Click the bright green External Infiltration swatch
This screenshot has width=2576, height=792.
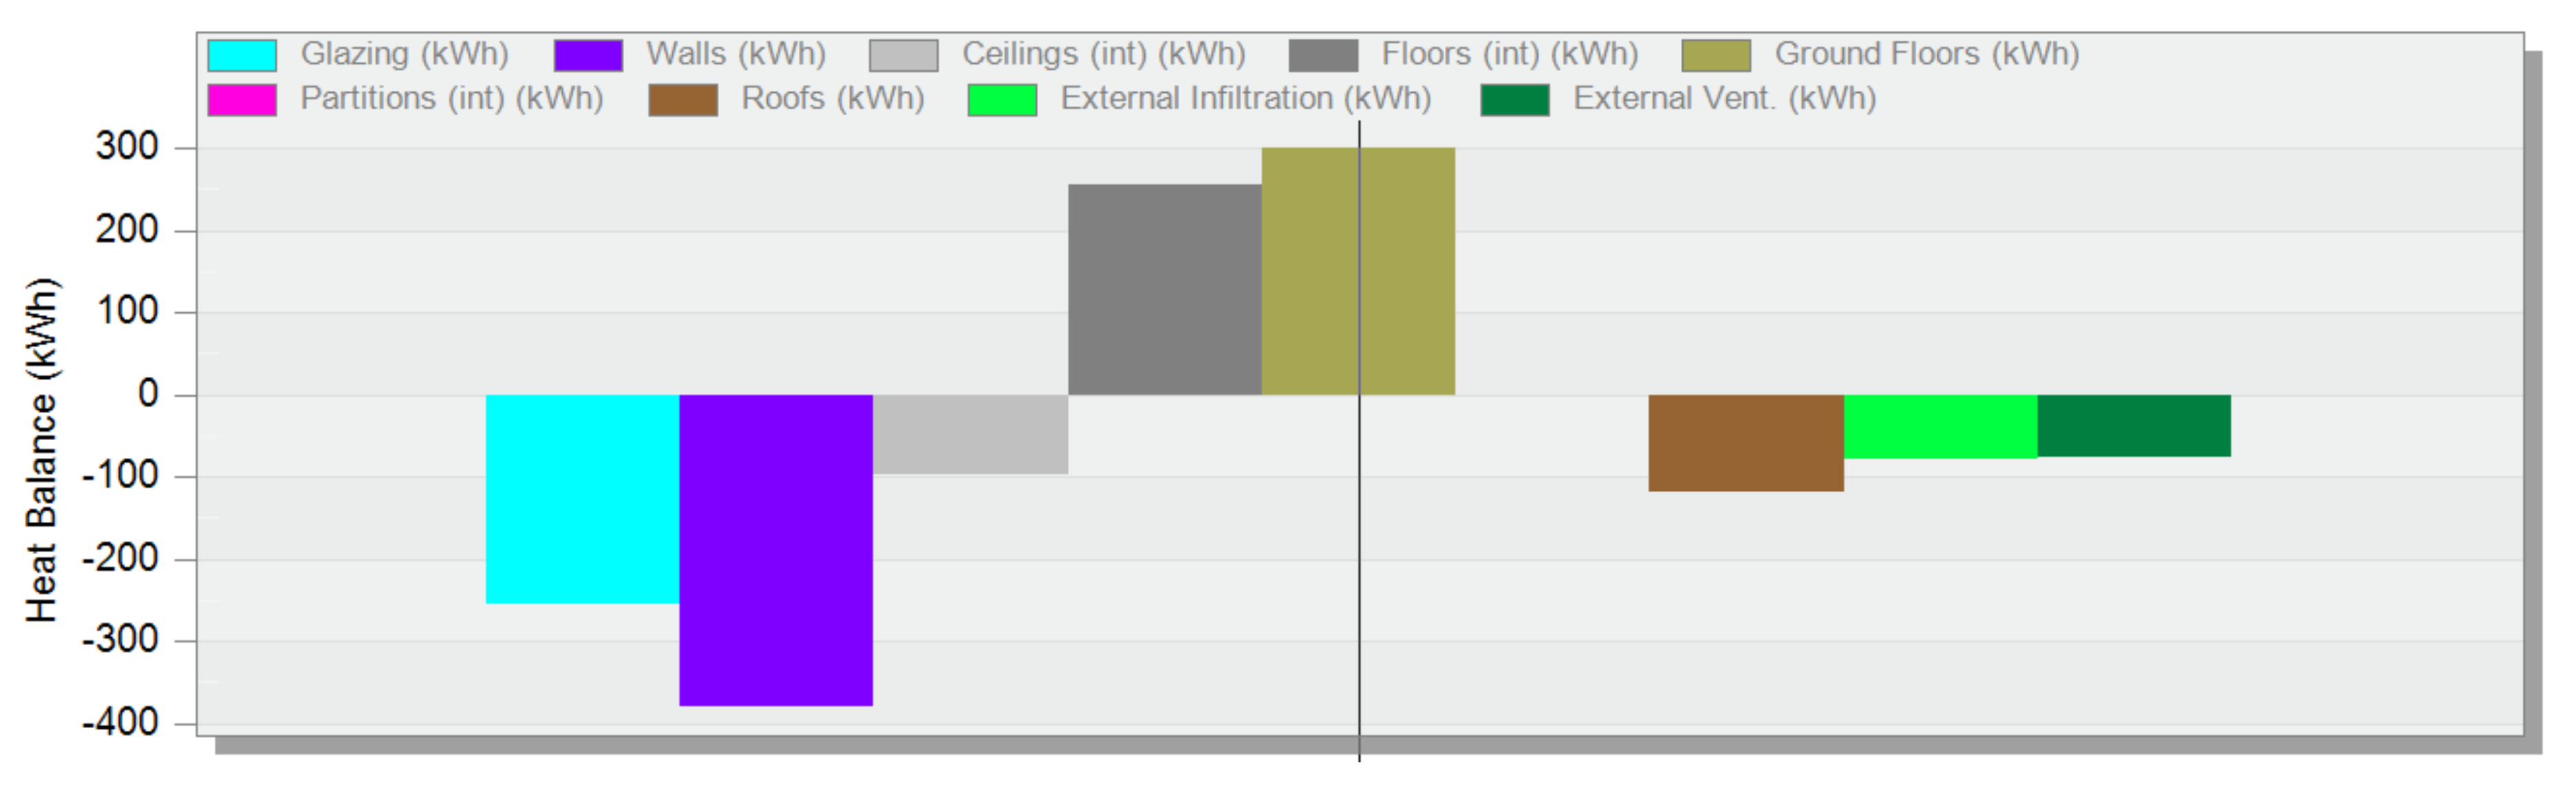[x=1002, y=100]
